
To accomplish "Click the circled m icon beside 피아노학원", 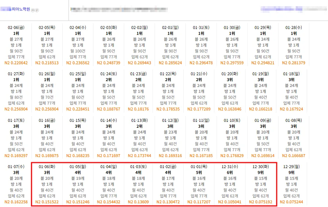I will (x=33, y=10).
